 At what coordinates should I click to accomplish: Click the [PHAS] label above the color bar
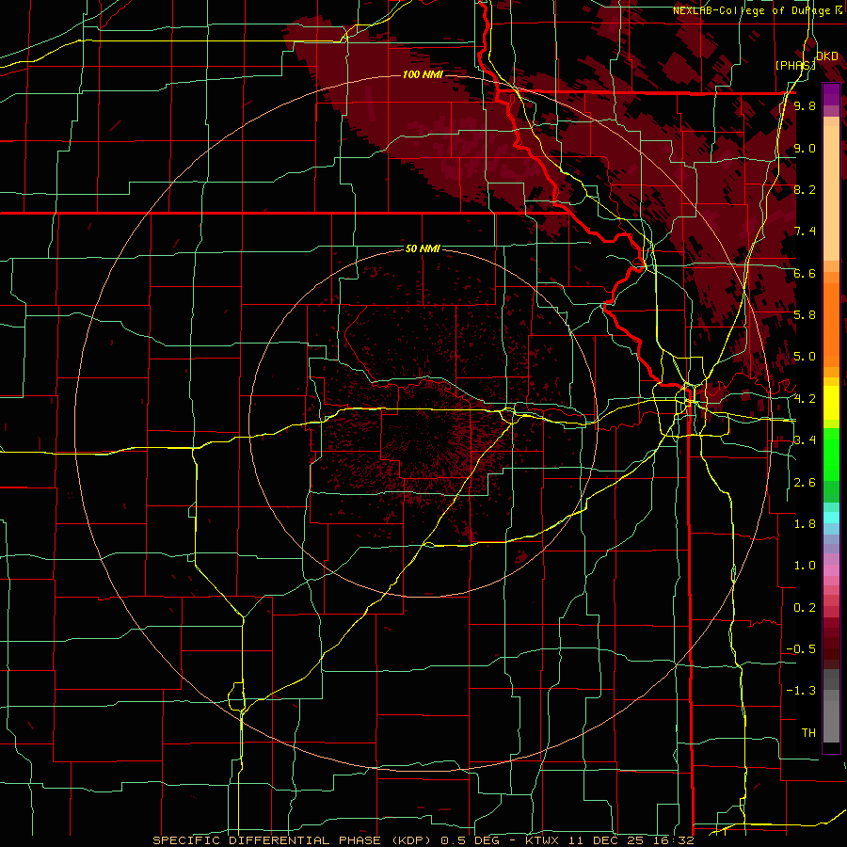(795, 65)
